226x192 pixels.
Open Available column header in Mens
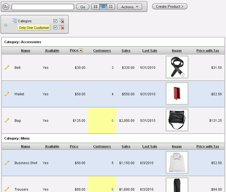(x=52, y=146)
